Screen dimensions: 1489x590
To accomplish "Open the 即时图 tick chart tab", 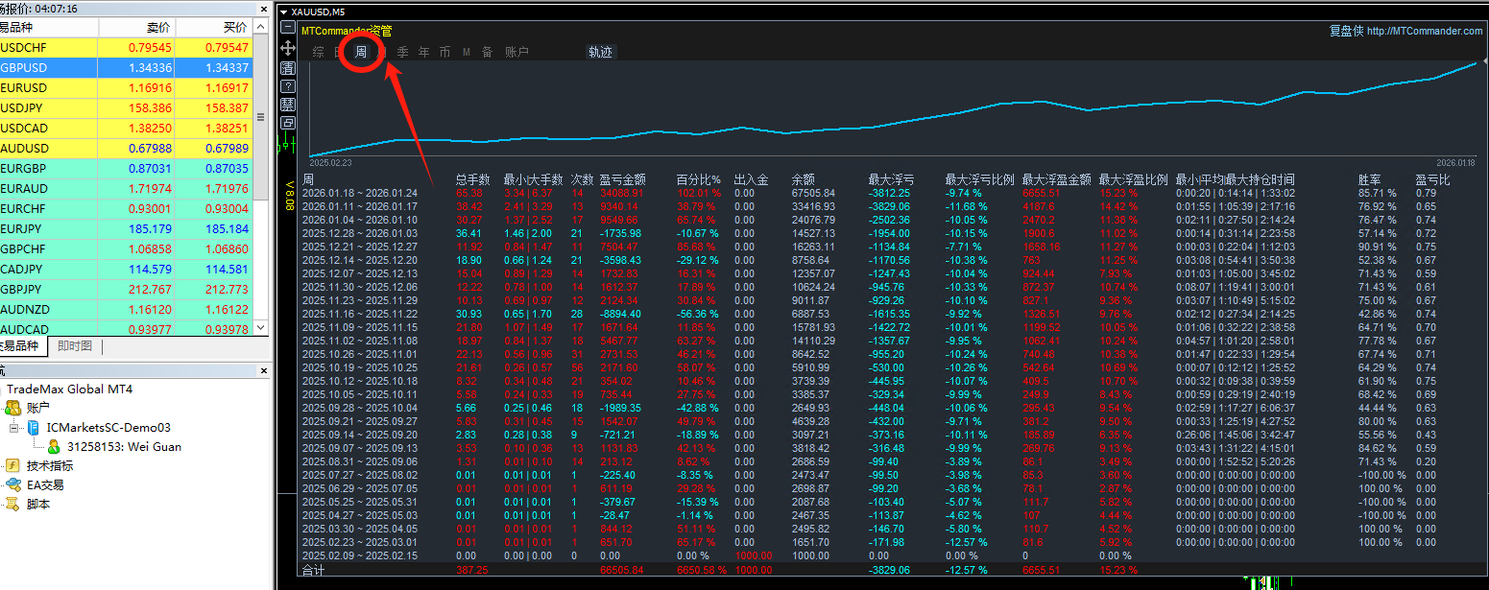I will tap(75, 346).
